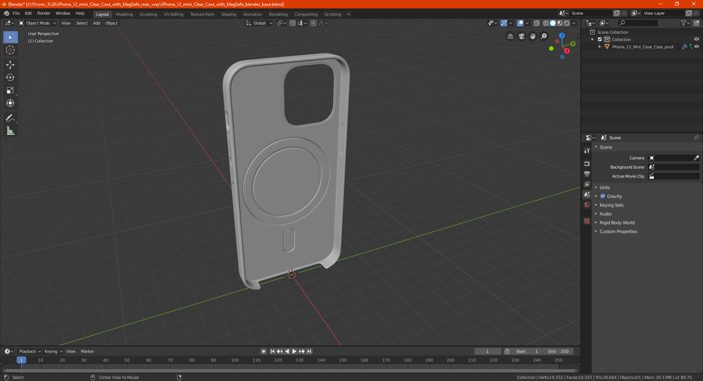The width and height of the screenshot is (703, 381).
Task: Expand the iPhone_12_Mini_Clear_Case_pivot tree item
Action: [x=599, y=47]
